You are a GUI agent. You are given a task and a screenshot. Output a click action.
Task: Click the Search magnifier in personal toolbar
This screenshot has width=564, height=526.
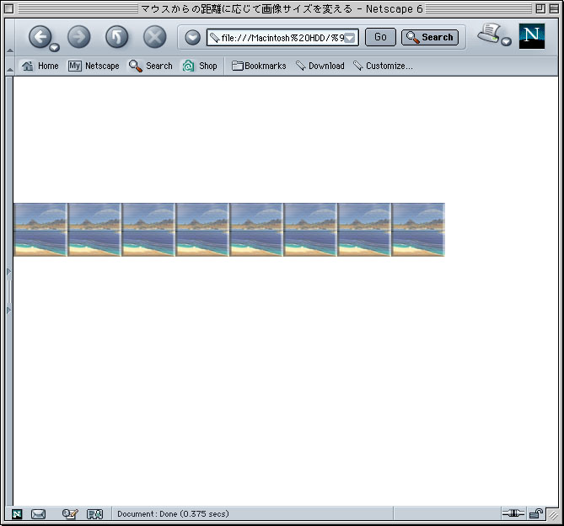pyautogui.click(x=151, y=66)
